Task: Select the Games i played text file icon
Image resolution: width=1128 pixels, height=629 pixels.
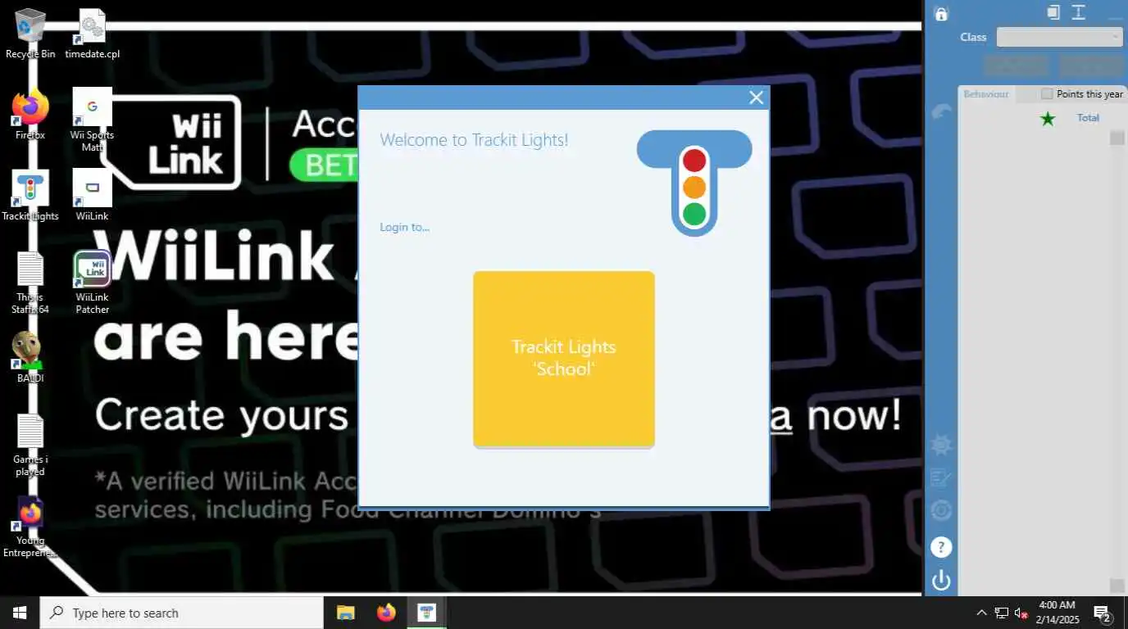Action: 30,445
